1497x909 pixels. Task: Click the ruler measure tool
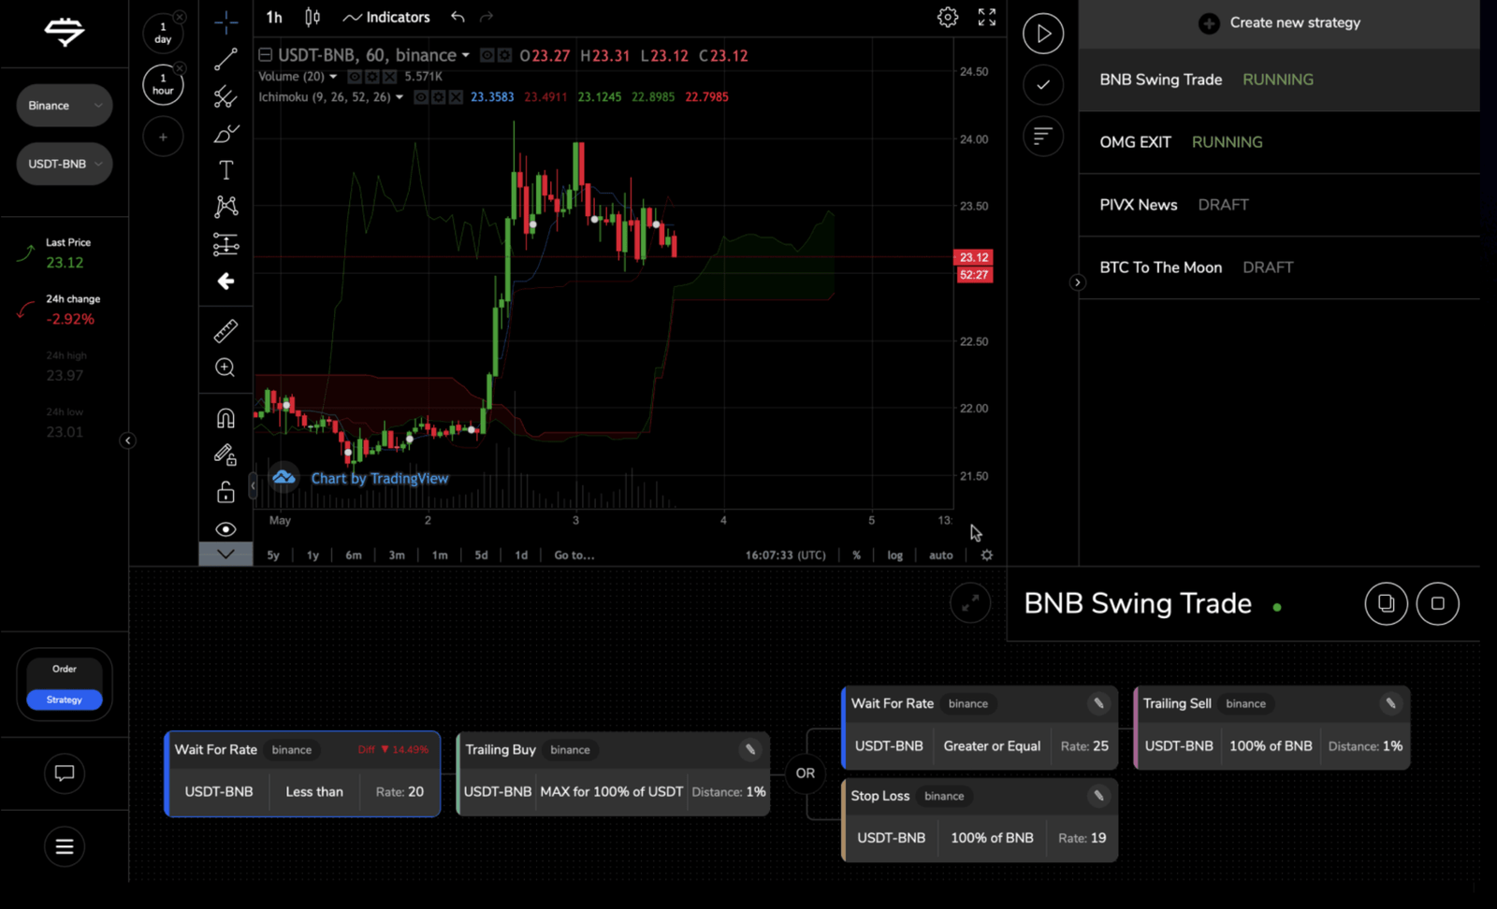pos(225,330)
